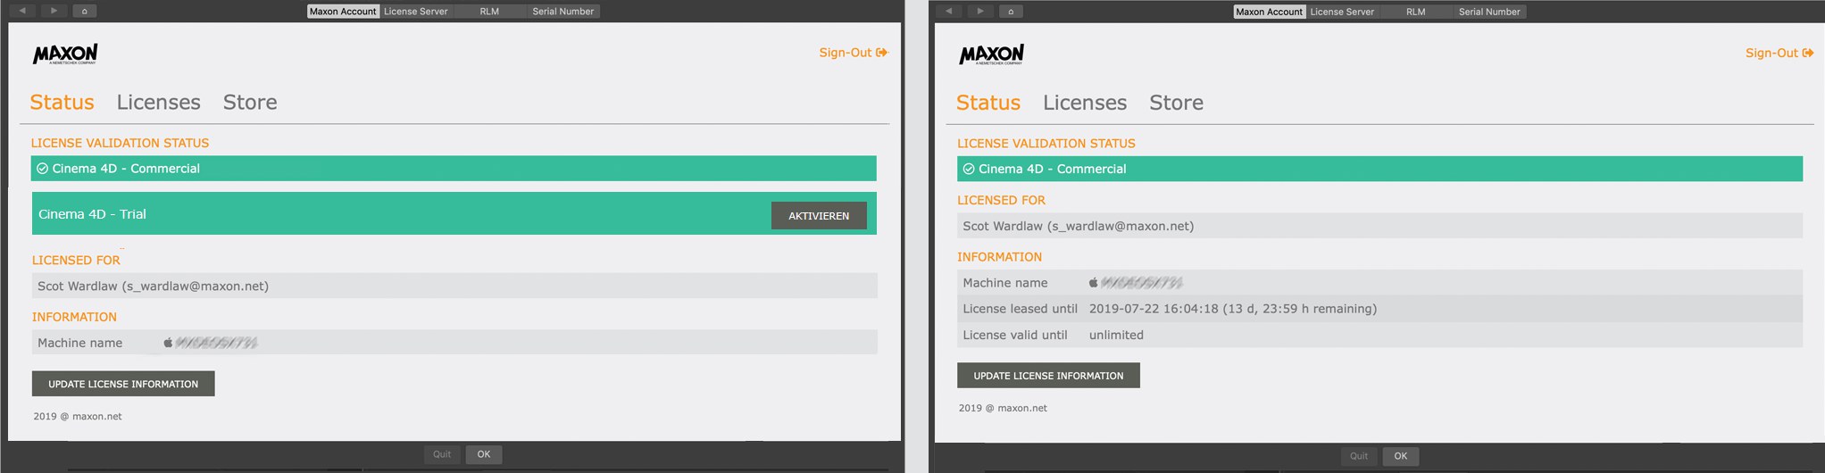This screenshot has width=1825, height=473.
Task: Select the Cinema 4D - Trial license row
Action: (x=357, y=214)
